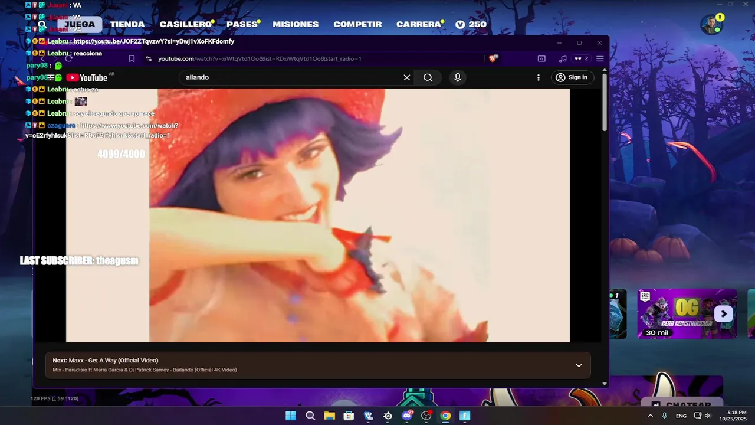Click the 250 V-Bucks balance

[471, 24]
